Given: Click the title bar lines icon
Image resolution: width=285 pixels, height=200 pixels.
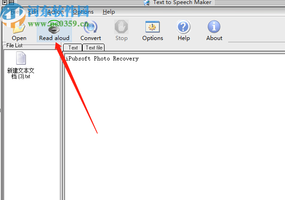Looking at the screenshot, I should [11, 2].
